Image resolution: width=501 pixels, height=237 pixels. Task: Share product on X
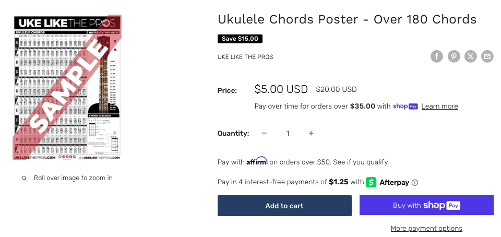click(x=470, y=56)
